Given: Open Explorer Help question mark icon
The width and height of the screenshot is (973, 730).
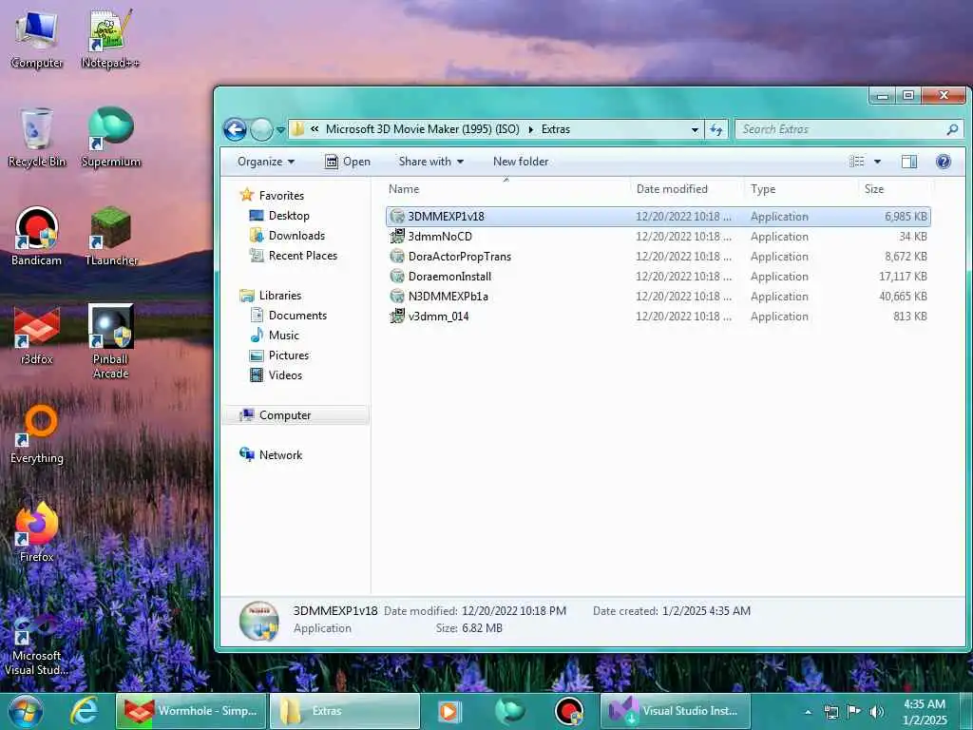Looking at the screenshot, I should click(x=944, y=162).
